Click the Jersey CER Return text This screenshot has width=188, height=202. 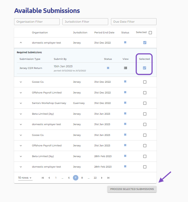(x=31, y=68)
